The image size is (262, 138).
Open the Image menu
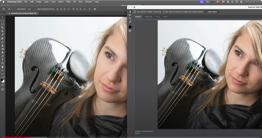click(38, 2)
